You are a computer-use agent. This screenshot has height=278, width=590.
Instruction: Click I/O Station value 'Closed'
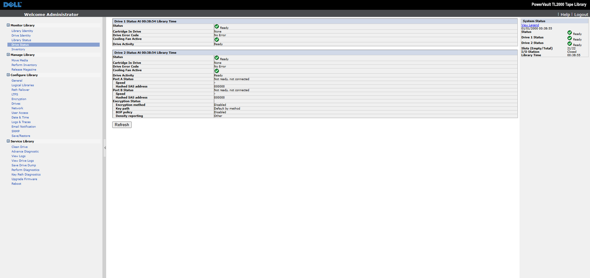pos(572,52)
